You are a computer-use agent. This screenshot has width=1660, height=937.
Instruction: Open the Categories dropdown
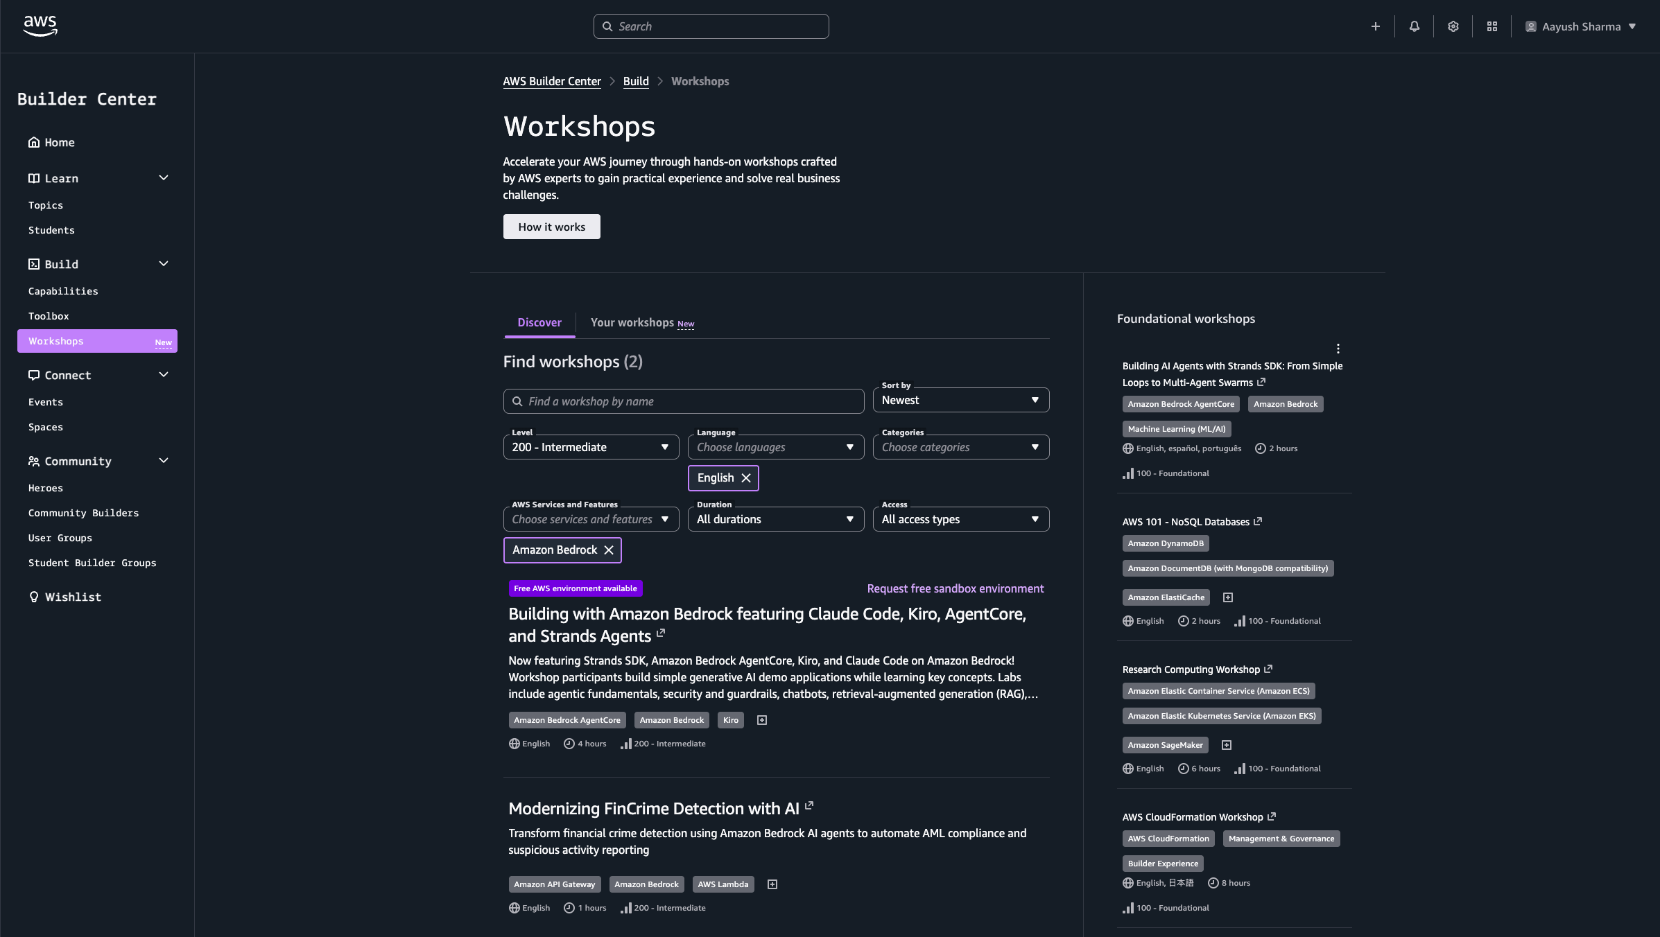tap(961, 447)
